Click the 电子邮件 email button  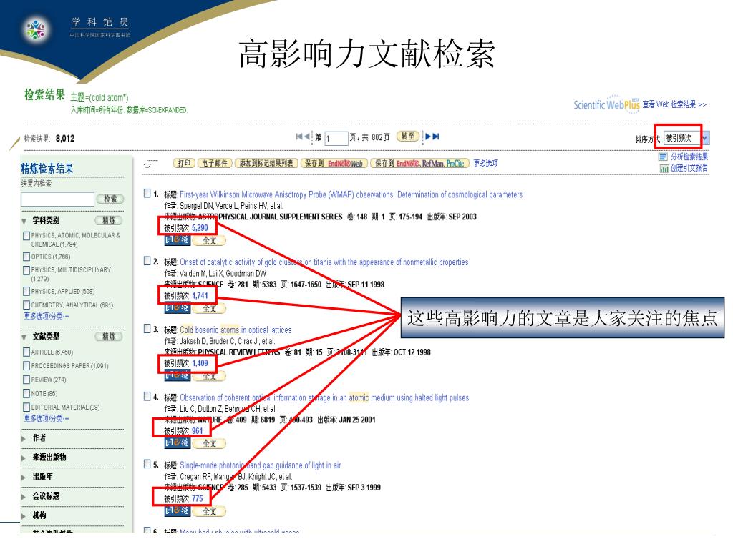tap(215, 163)
